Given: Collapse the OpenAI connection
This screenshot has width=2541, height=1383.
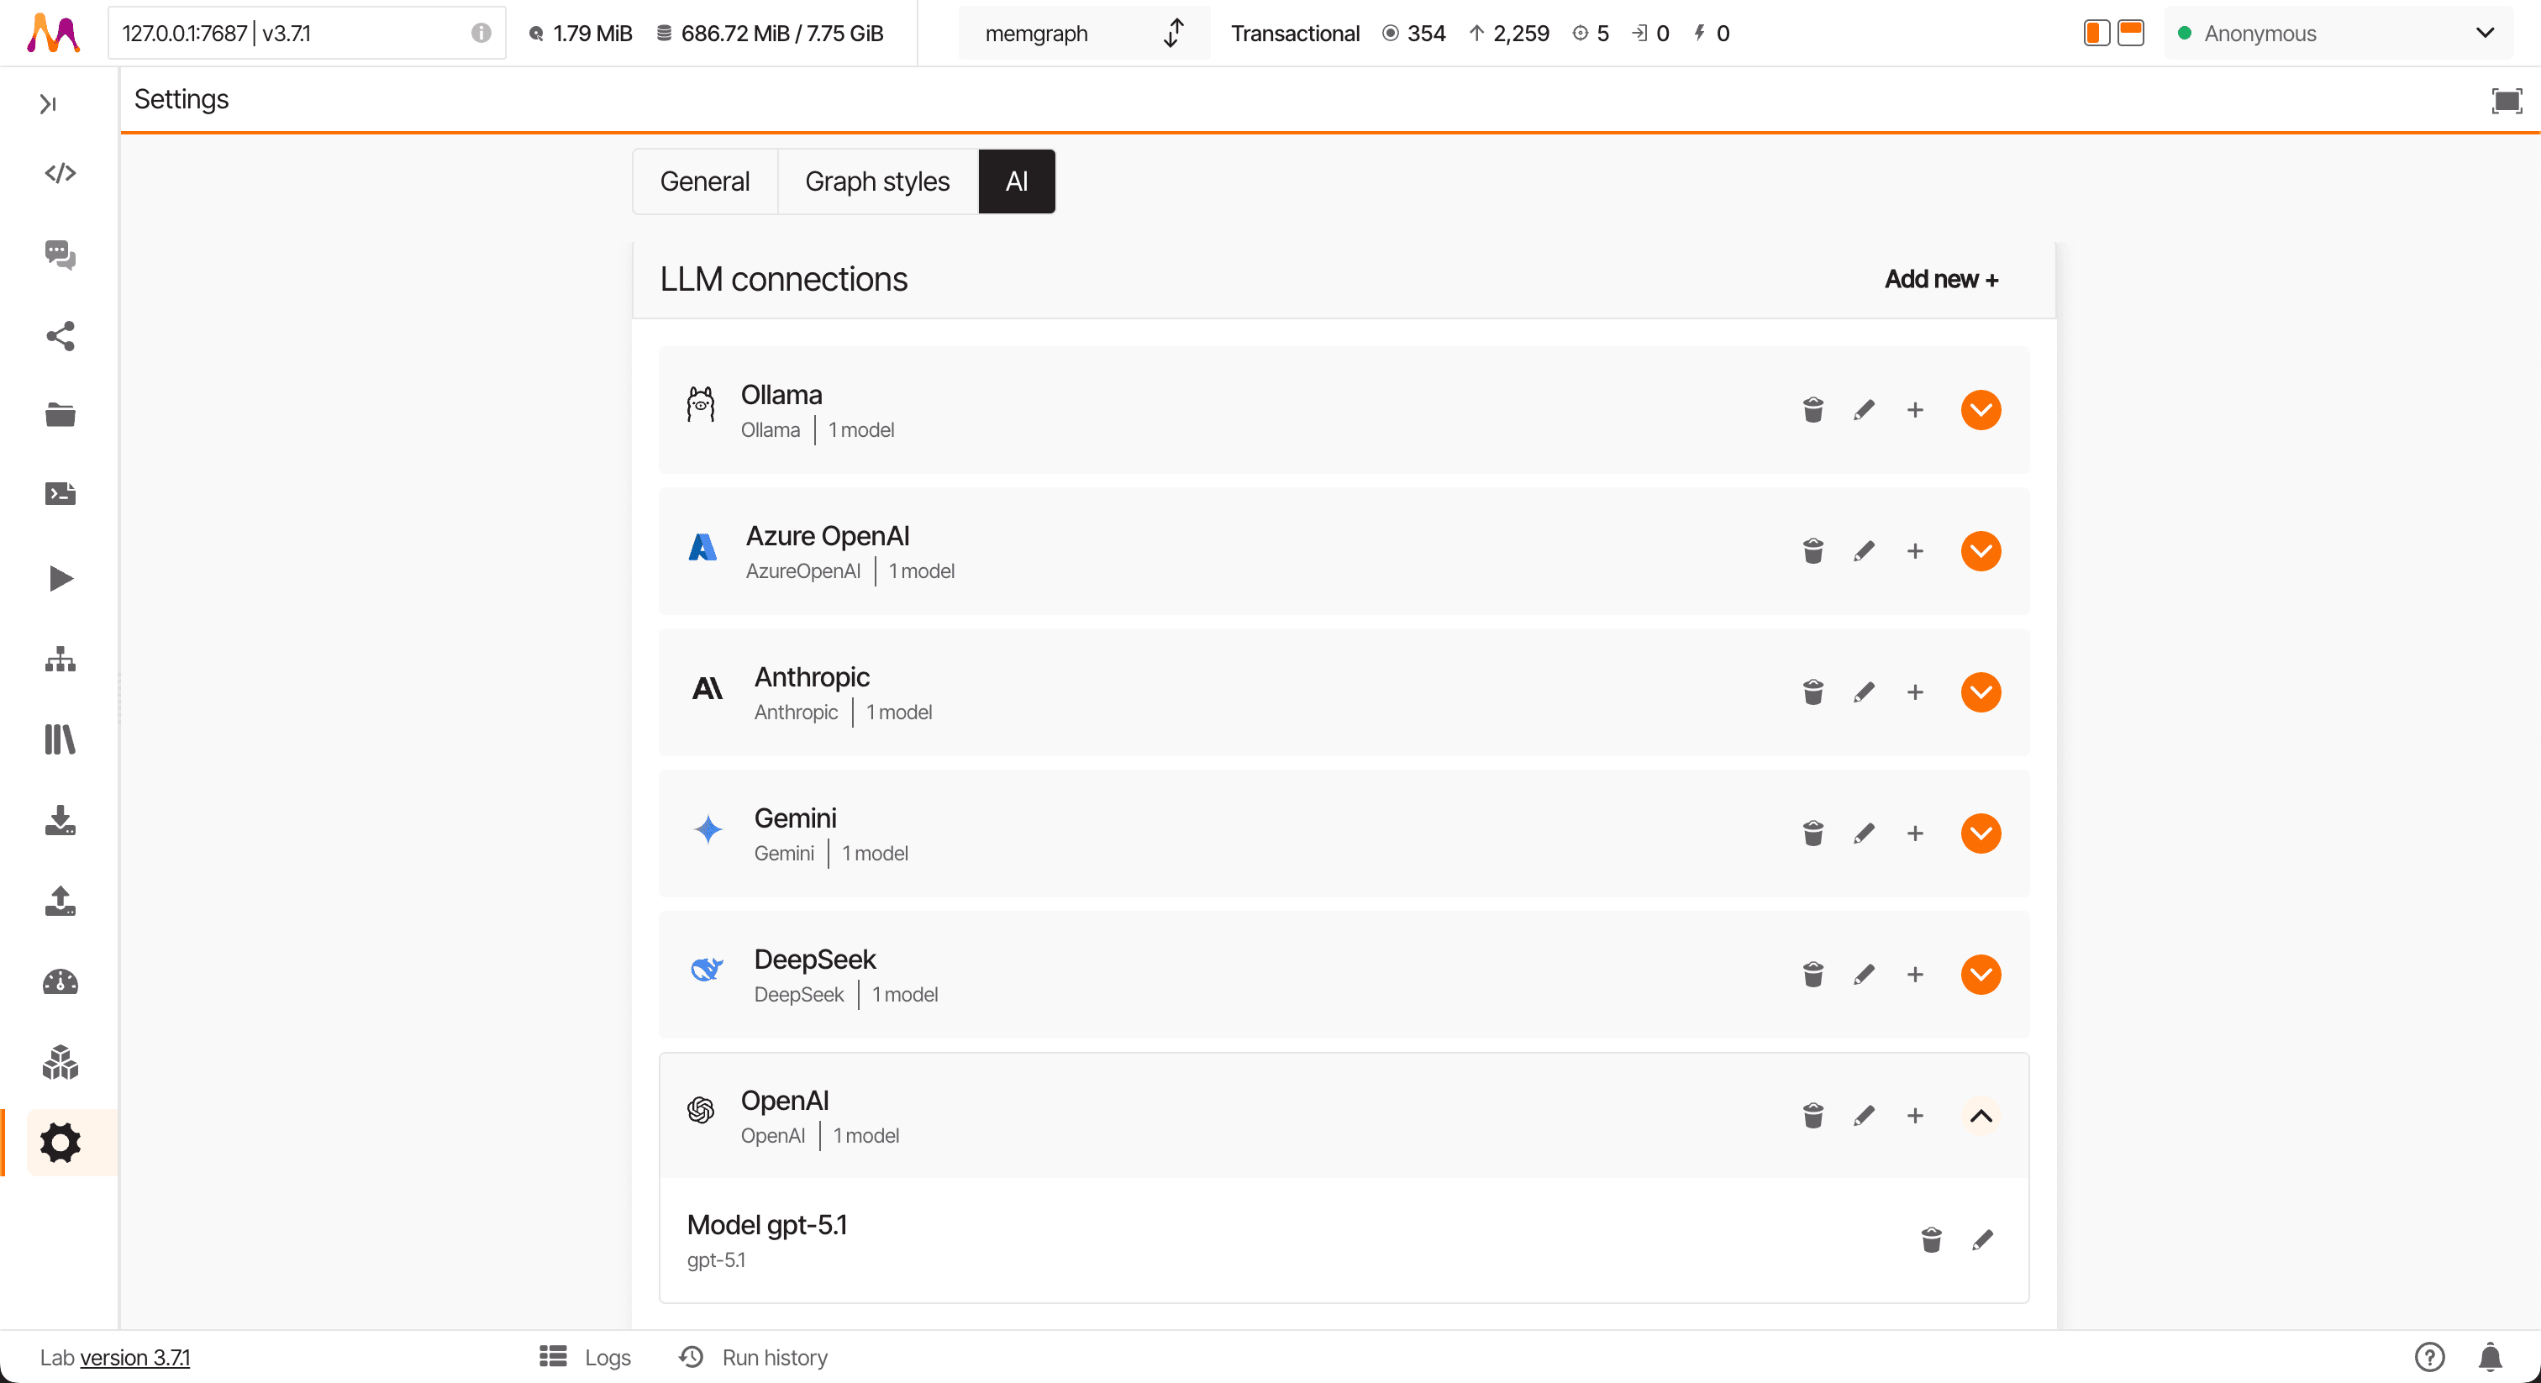Looking at the screenshot, I should (1980, 1116).
